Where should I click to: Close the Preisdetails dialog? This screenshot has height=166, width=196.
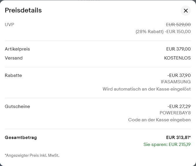tap(186, 11)
